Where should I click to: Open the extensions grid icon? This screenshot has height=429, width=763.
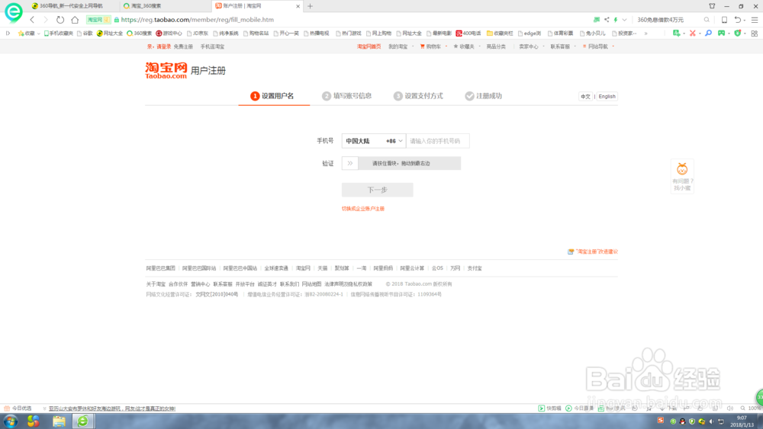point(755,33)
